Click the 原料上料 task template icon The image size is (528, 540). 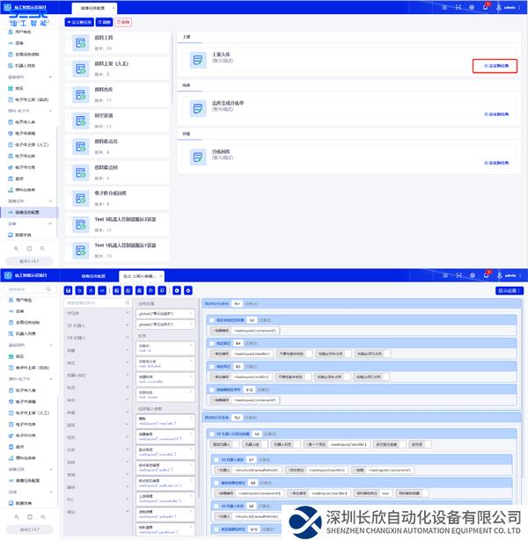click(79, 42)
